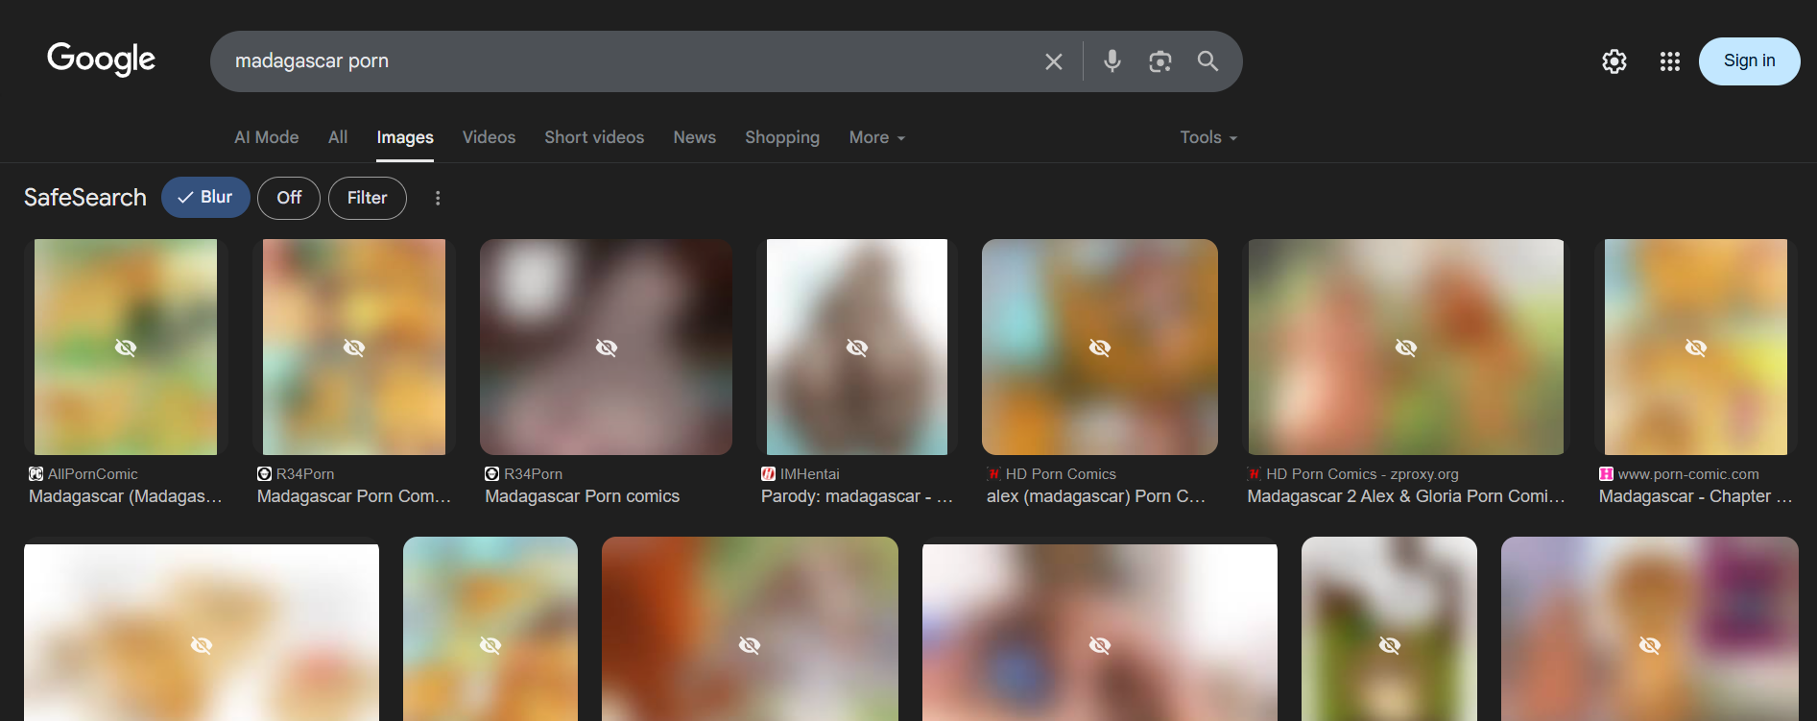1817x721 pixels.
Task: Click the AllPornComic favicon
Action: [36, 473]
